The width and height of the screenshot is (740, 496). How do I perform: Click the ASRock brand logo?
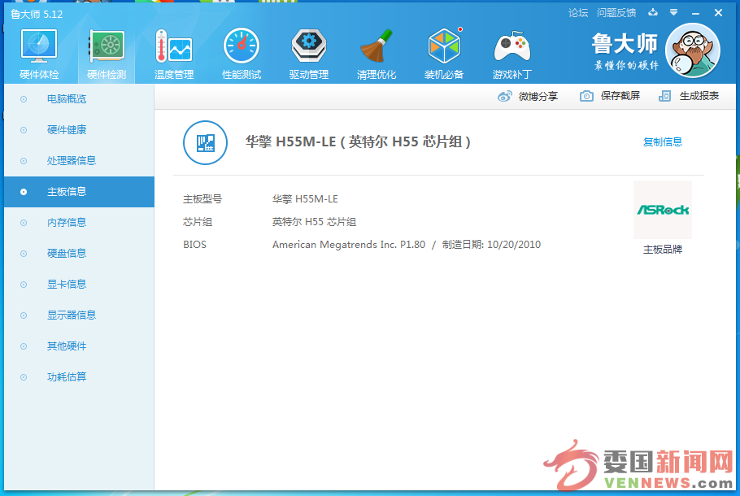click(663, 210)
